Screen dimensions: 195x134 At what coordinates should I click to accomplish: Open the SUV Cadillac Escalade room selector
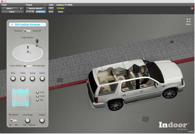click(x=28, y=24)
